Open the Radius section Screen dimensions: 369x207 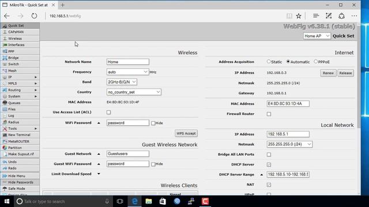click(20, 122)
